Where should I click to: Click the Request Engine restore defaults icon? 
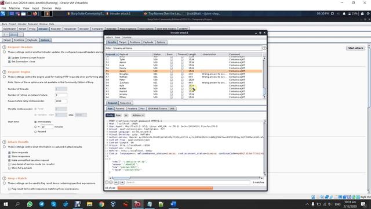pos(4,77)
